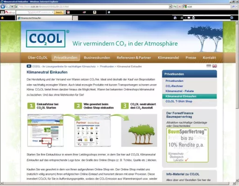Image resolution: width=239 pixels, height=186 pixels.
Task: Open the Businesskunden menu
Action: pos(97,58)
